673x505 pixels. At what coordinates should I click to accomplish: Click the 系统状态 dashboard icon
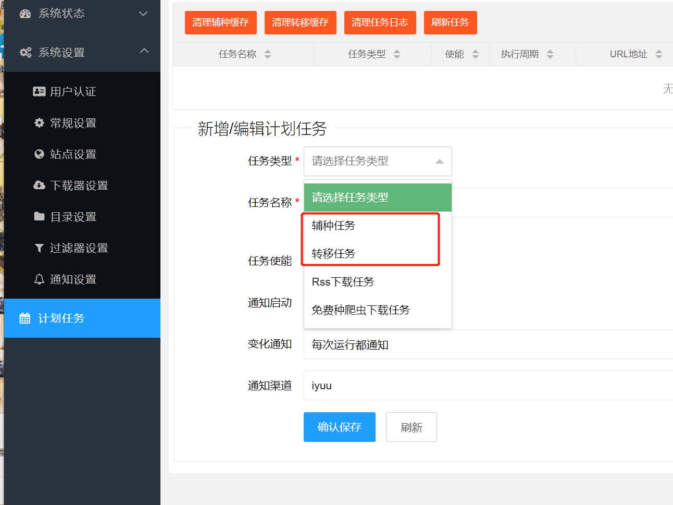tap(26, 14)
